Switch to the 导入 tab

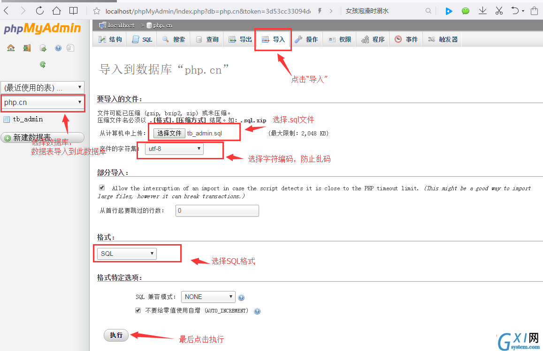coord(273,39)
